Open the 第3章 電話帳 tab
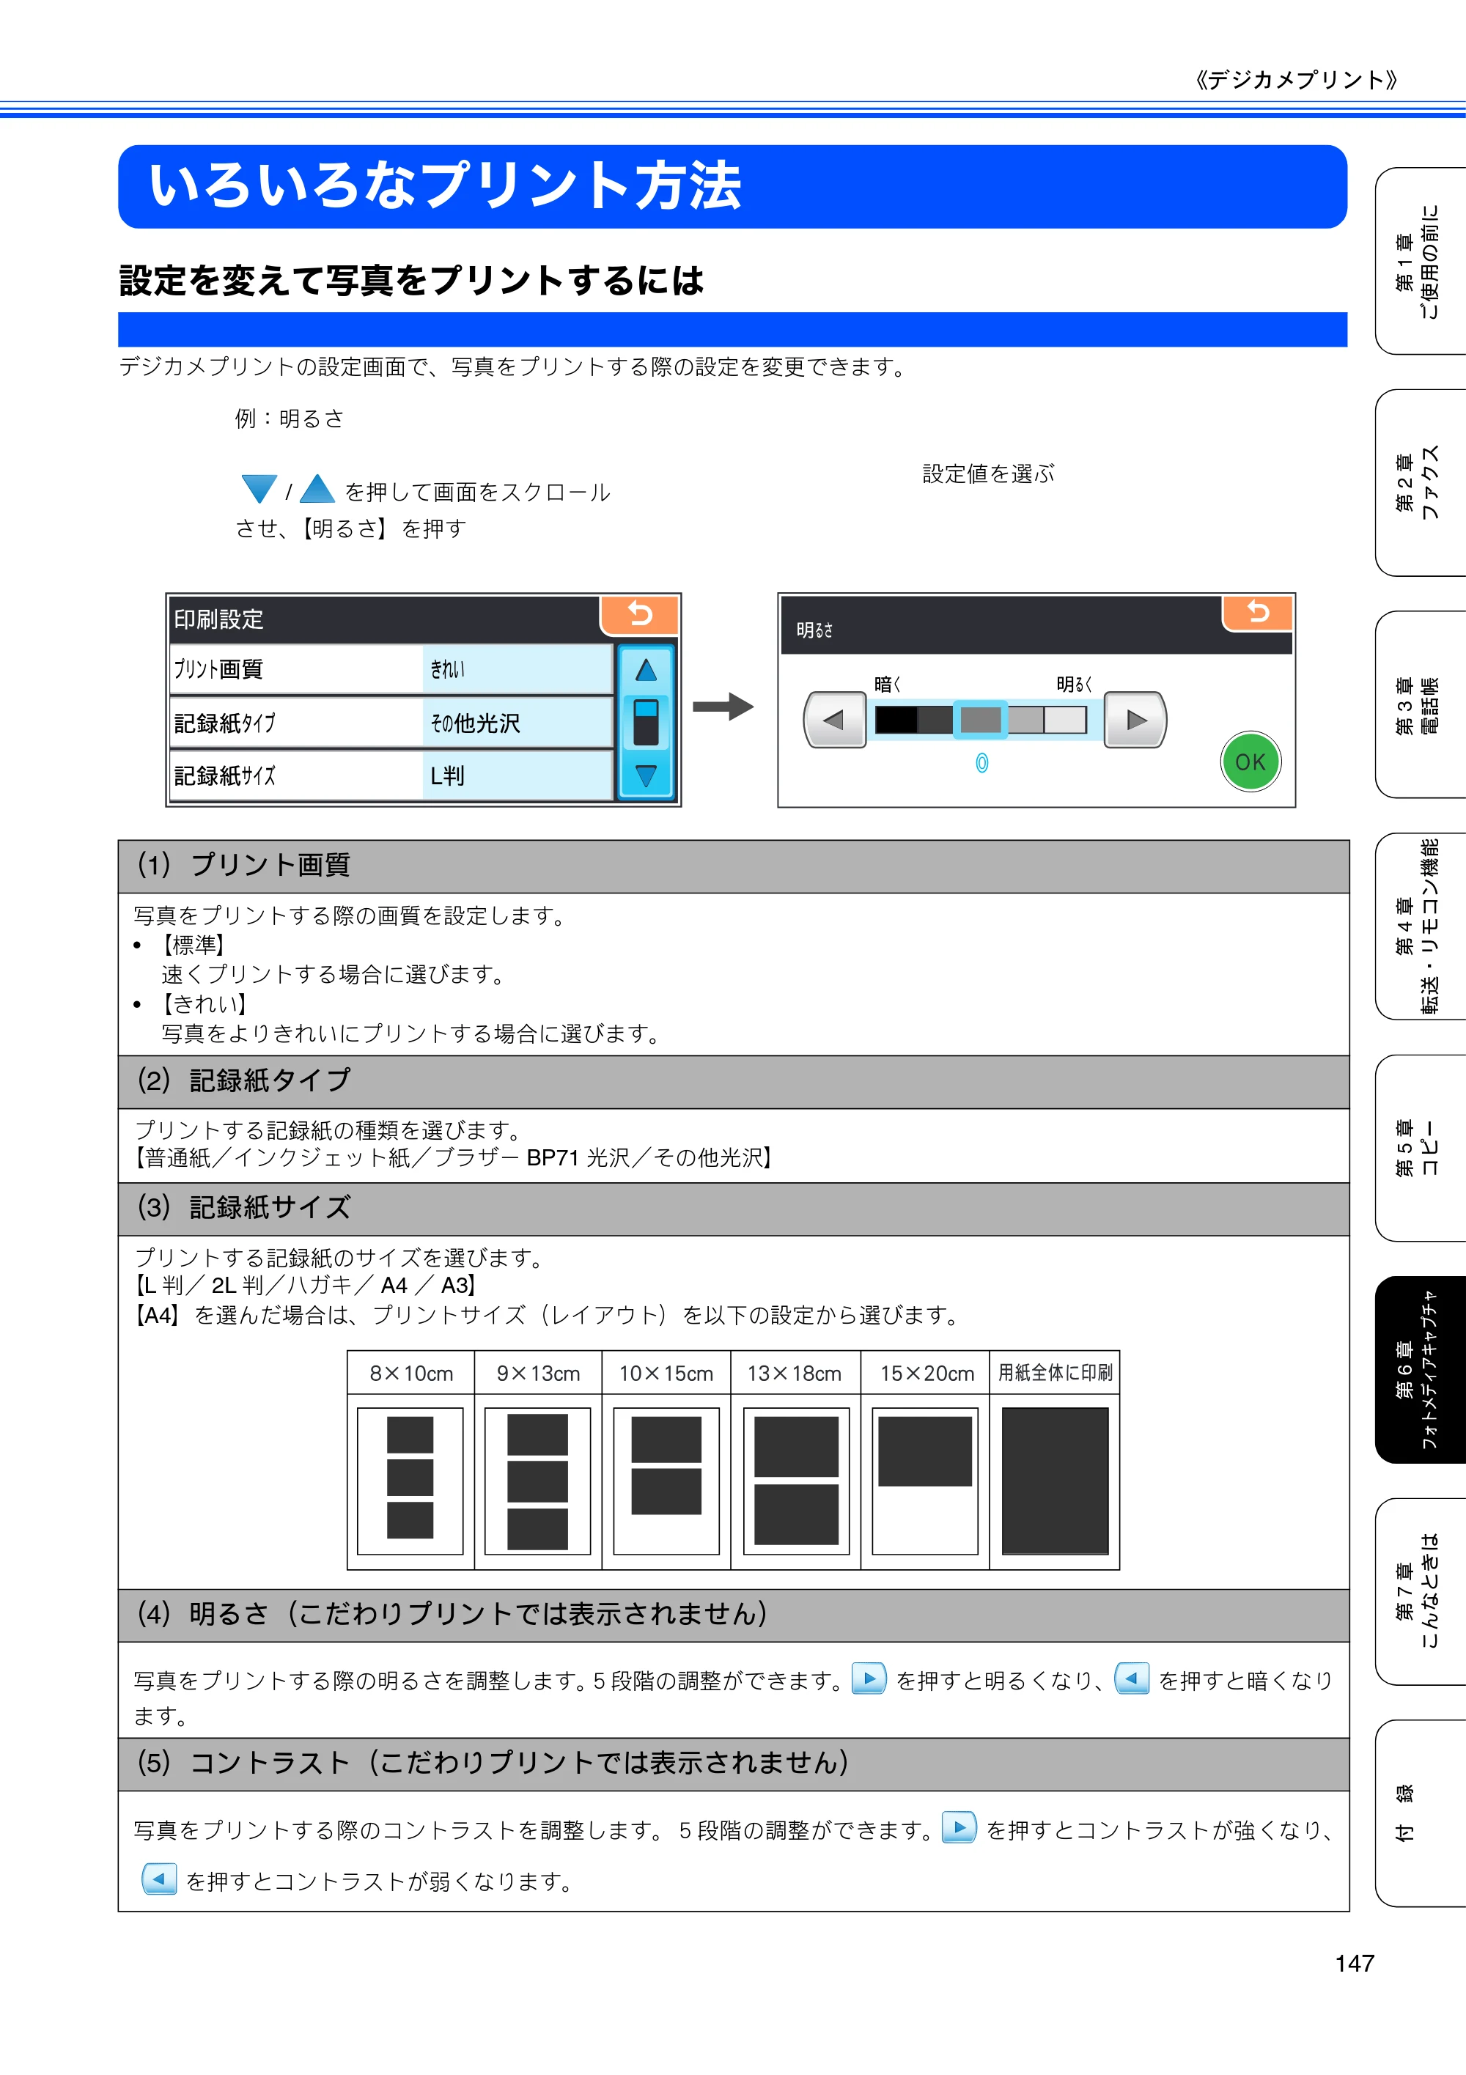 (x=1420, y=705)
